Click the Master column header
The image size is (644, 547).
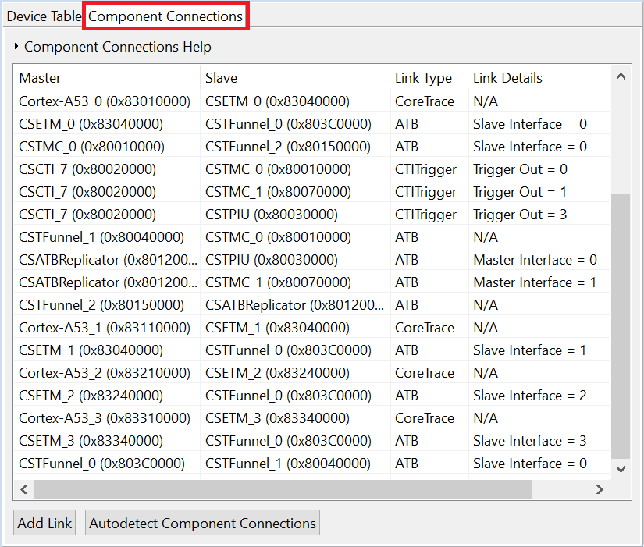(39, 78)
